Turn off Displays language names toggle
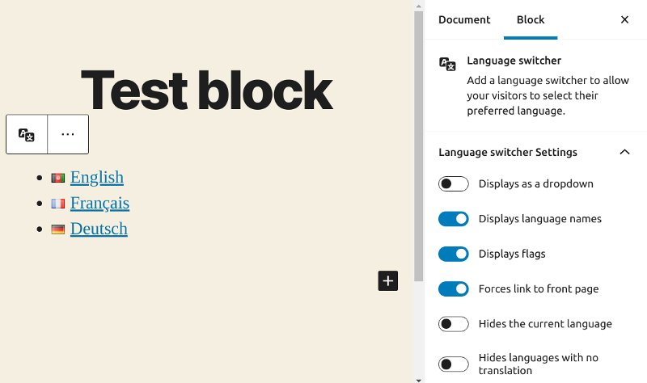This screenshot has height=383, width=647. [x=454, y=219]
